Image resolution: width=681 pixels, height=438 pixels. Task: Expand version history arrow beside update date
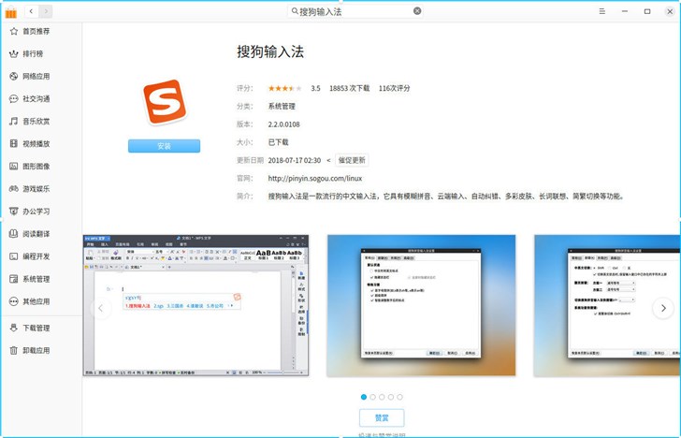coord(328,160)
